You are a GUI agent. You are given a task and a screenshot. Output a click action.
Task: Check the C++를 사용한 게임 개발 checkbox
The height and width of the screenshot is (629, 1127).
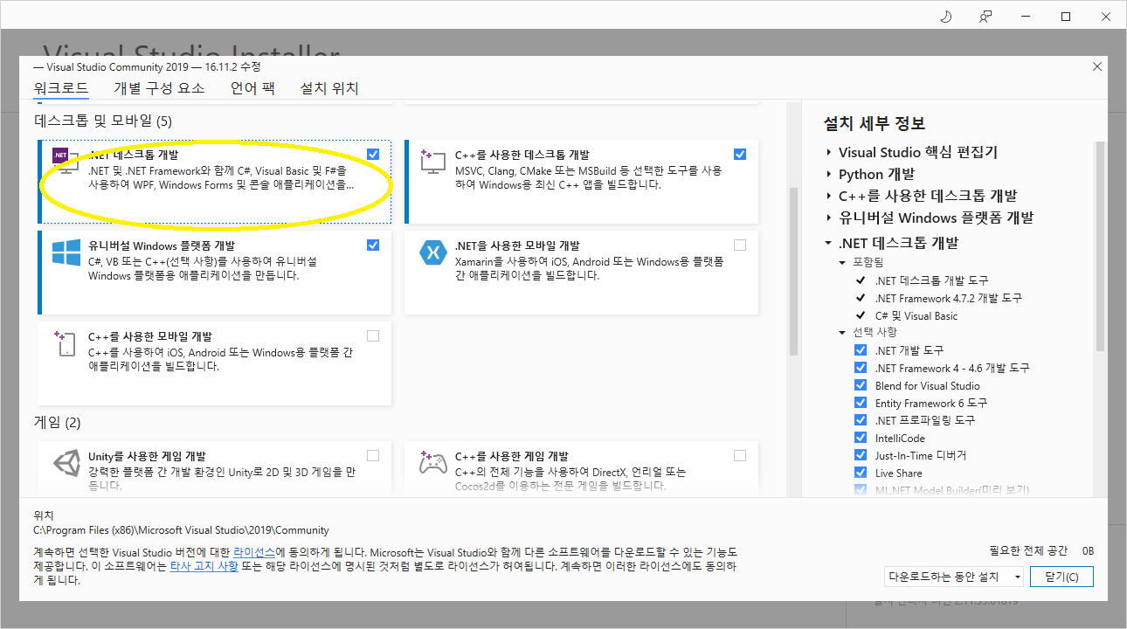740,456
